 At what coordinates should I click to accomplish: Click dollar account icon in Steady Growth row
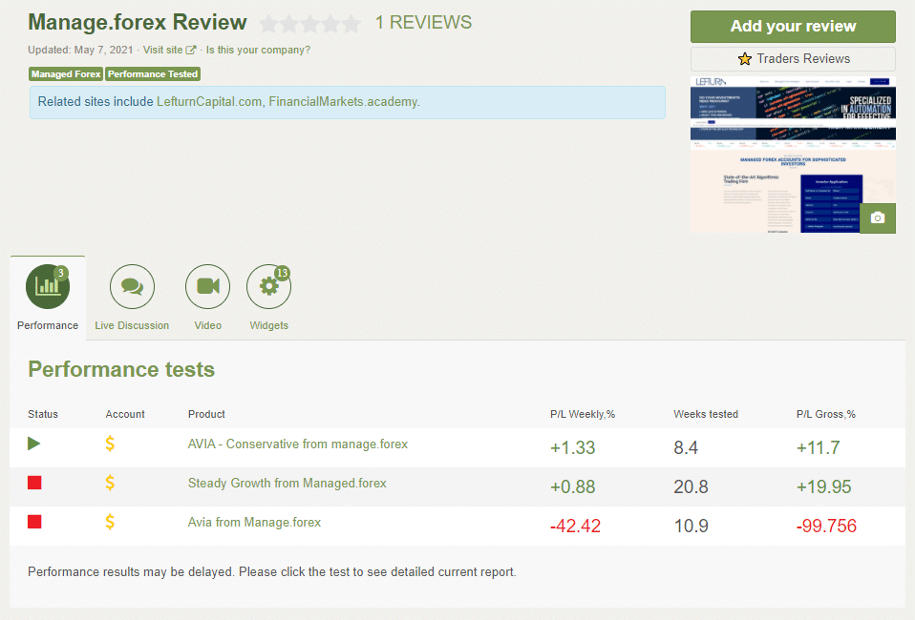(110, 483)
